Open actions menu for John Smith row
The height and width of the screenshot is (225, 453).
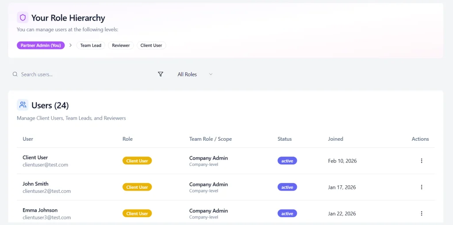click(421, 187)
